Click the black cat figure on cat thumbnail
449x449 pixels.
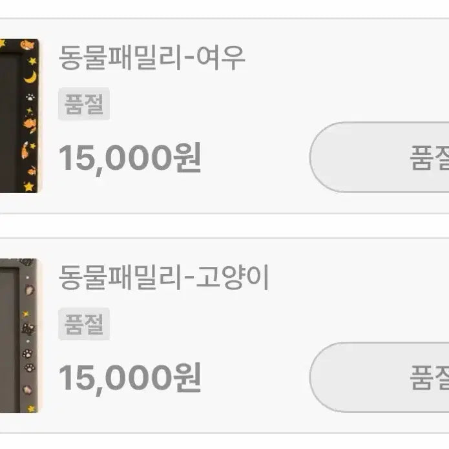tap(28, 329)
